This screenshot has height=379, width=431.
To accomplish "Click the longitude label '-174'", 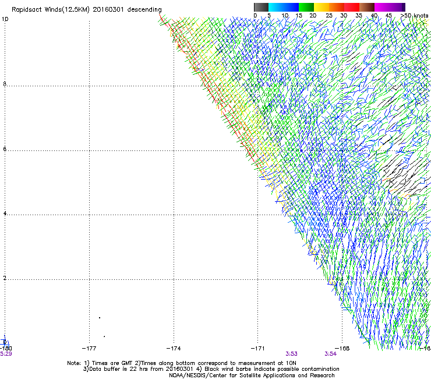I will point(174,349).
